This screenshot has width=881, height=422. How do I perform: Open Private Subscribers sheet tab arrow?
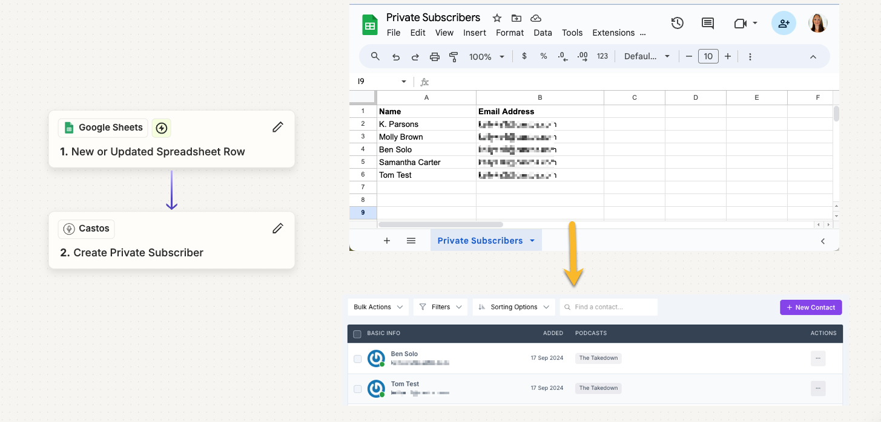tap(532, 241)
